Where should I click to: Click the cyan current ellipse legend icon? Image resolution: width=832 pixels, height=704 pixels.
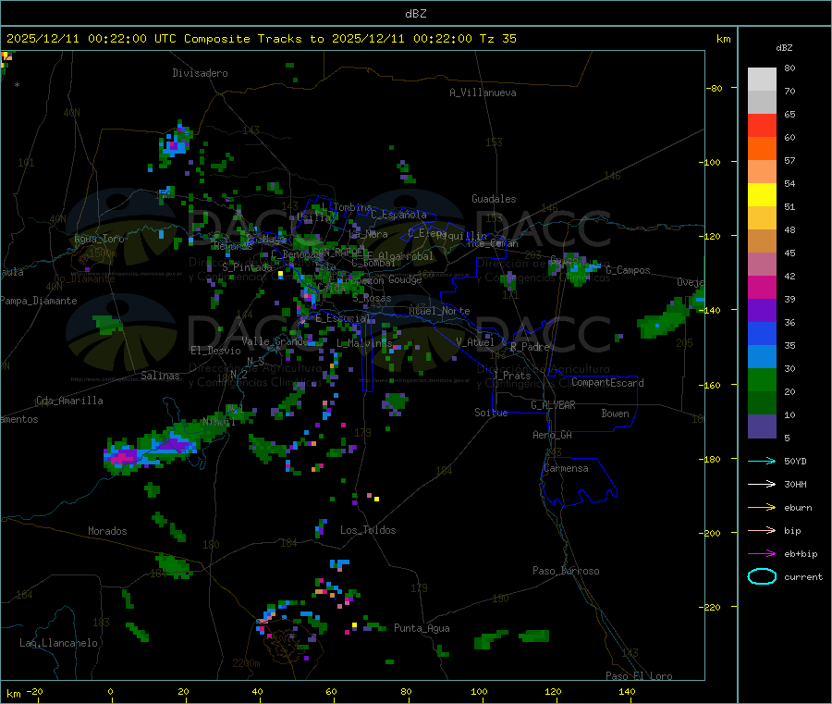[762, 576]
